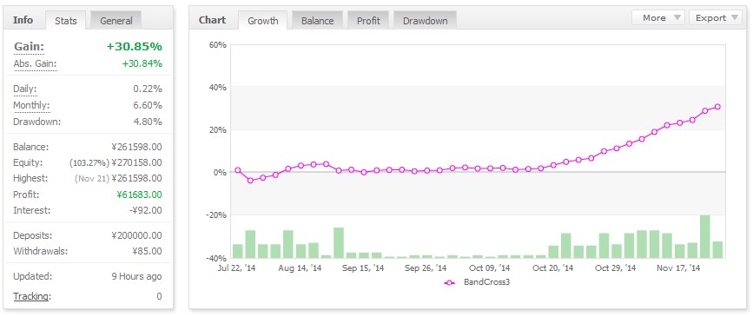Click the Aug 14, '14 axis label
This screenshot has width=753, height=317.
(301, 268)
